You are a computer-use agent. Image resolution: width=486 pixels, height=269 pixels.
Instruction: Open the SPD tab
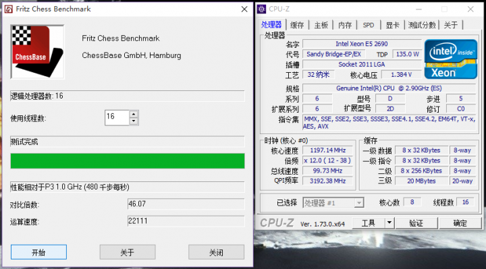coord(369,25)
